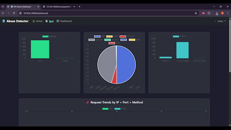Toggle the POST series in Request Trends legend
Screen dimensions: 231x130
[x=120, y=109]
